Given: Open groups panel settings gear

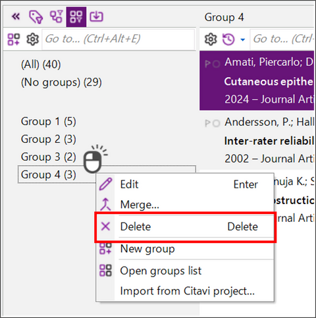Looking at the screenshot, I should pos(32,40).
